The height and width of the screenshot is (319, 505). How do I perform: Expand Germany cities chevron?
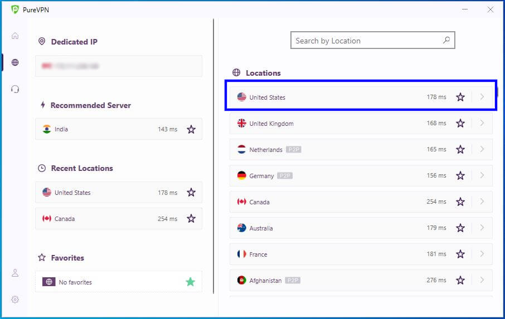pos(482,175)
